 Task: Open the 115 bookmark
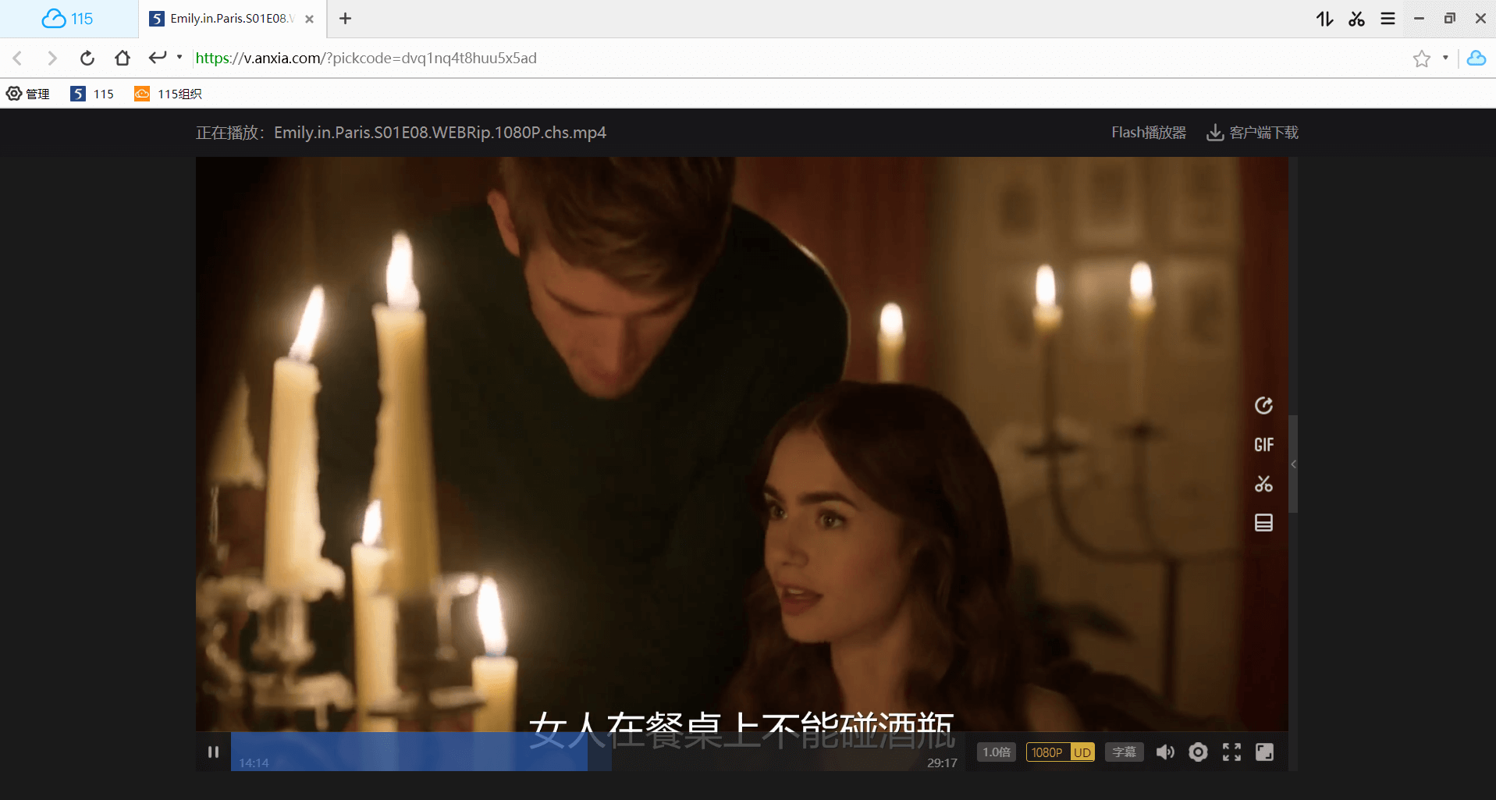coord(92,94)
